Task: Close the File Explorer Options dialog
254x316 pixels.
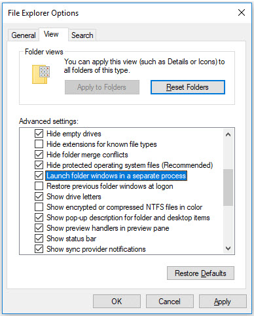Action: click(242, 12)
